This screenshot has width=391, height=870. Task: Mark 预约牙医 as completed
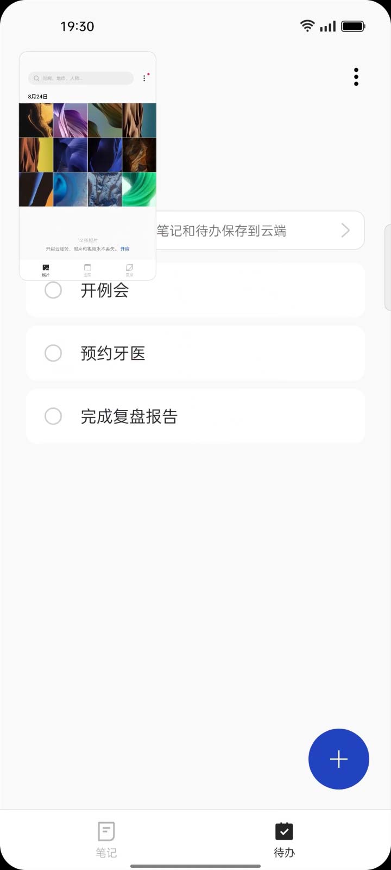[x=53, y=353]
